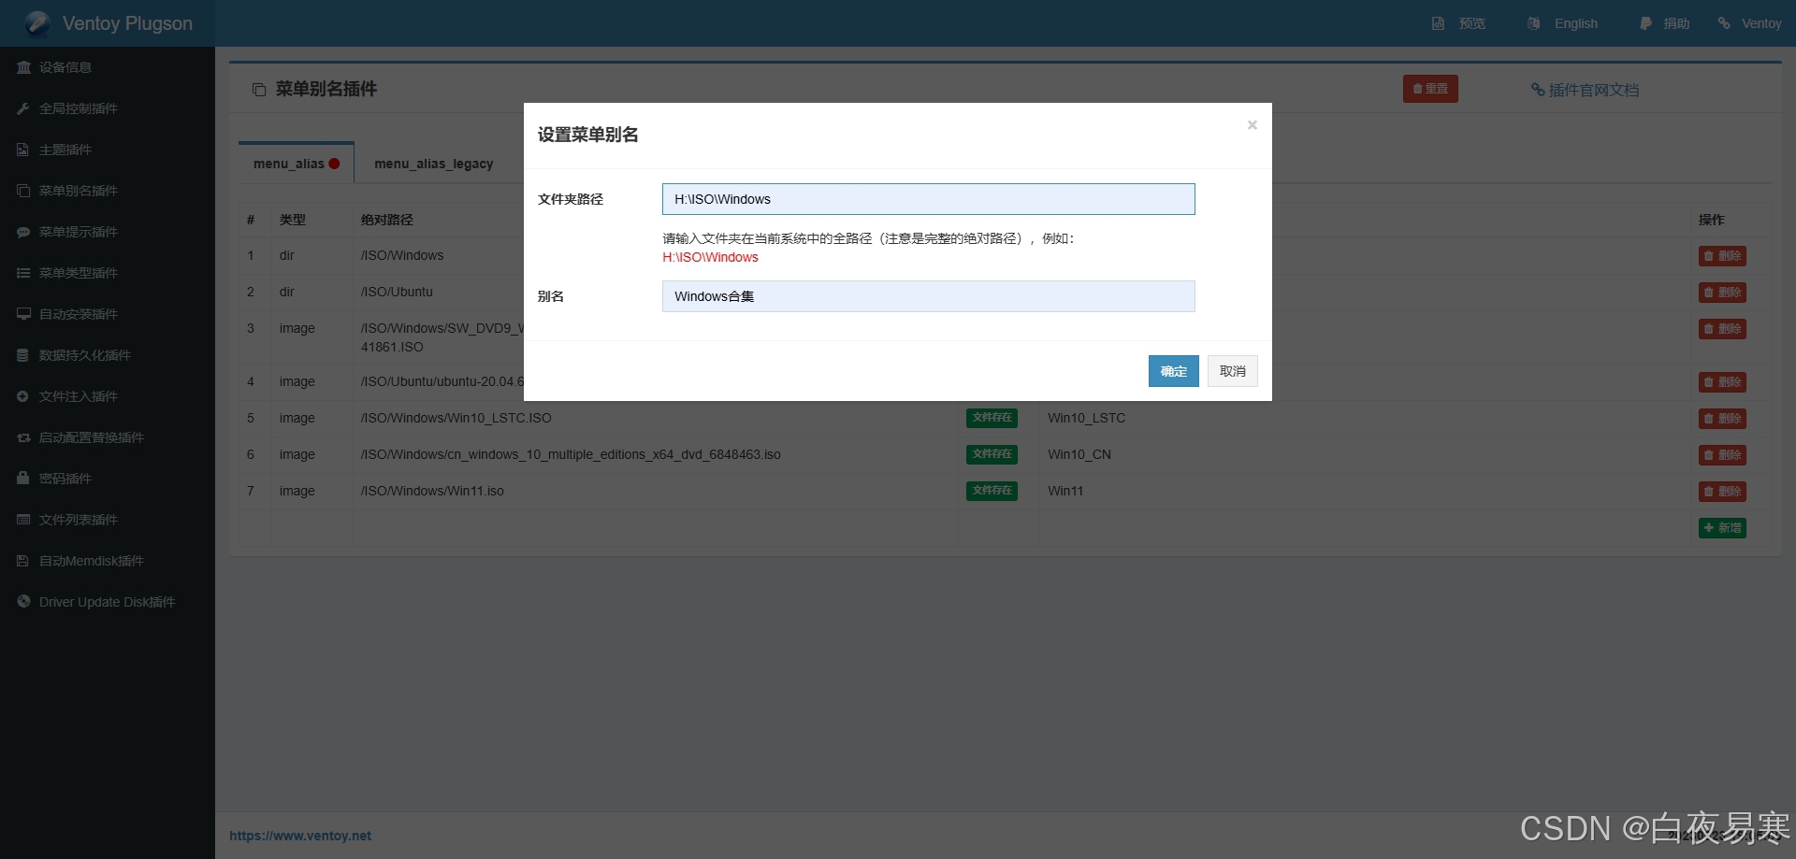The width and height of the screenshot is (1796, 859).
Task: Open 文件注入插件 plus-circle icon
Action: coord(23,396)
